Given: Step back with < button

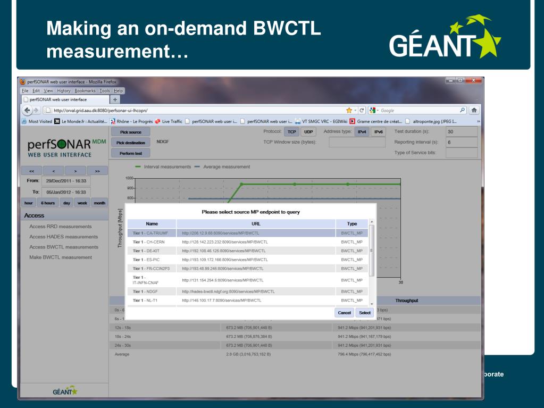Looking at the screenshot, I should click(53, 171).
